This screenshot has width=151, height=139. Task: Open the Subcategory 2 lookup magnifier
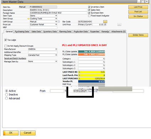[104, 65]
